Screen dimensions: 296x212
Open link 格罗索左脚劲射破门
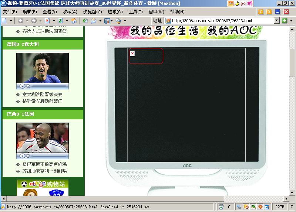(42, 101)
